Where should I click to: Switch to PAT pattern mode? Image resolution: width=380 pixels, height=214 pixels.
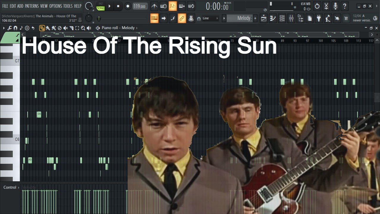[x=101, y=4]
